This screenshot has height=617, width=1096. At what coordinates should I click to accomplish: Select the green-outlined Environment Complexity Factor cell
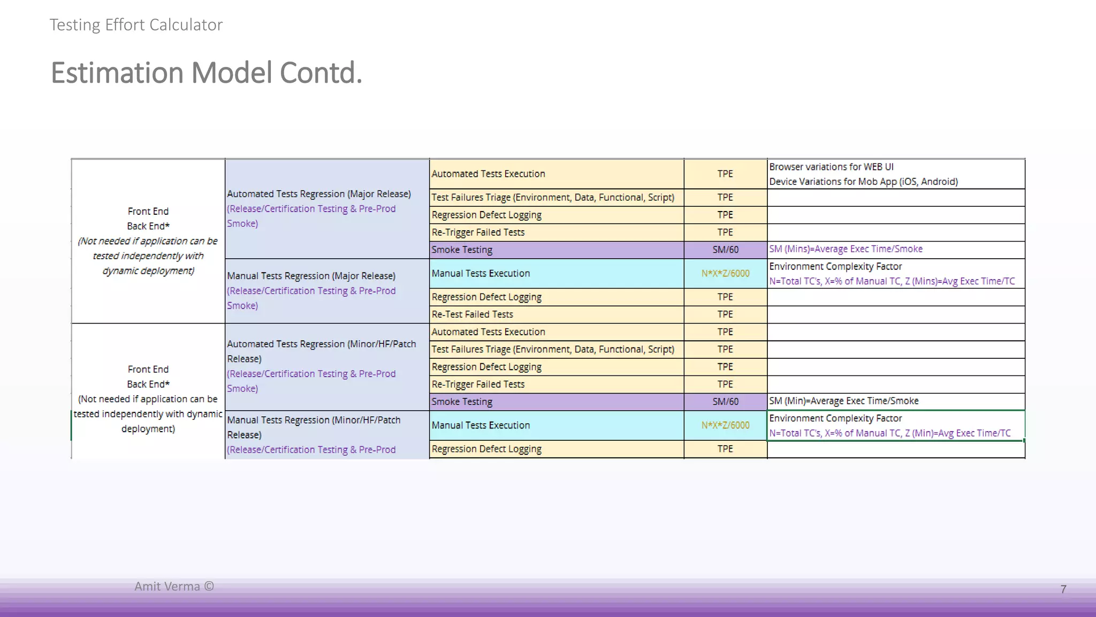[895, 426]
